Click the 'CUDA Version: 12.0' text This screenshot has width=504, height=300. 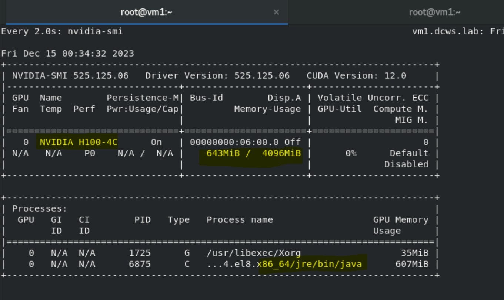356,76
